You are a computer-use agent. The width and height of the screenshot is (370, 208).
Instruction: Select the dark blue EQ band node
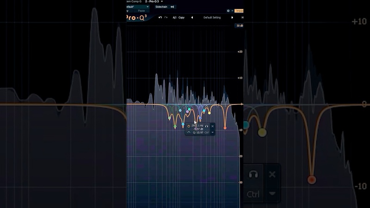click(x=200, y=118)
